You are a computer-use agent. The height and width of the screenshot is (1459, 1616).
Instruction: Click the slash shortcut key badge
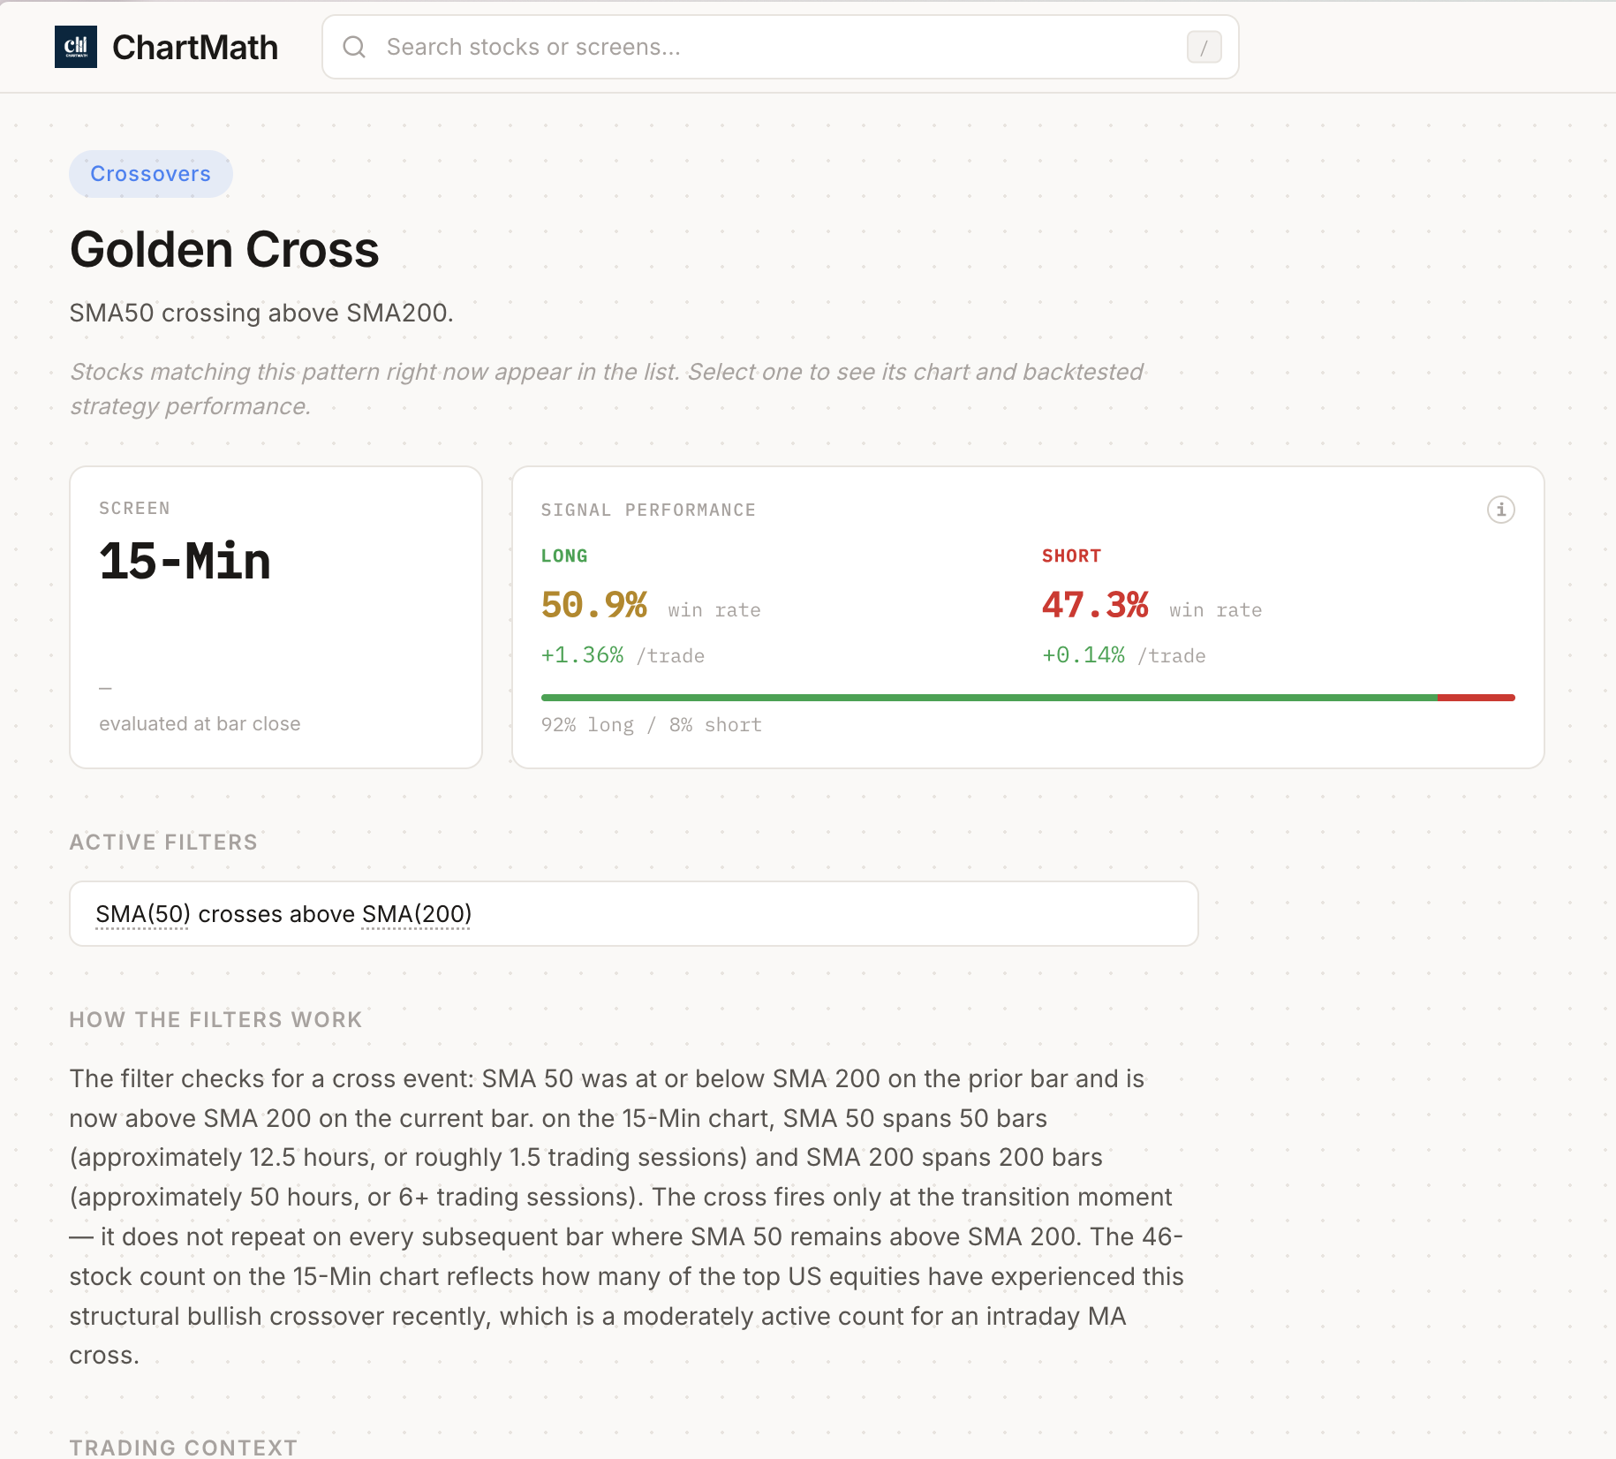coord(1204,47)
